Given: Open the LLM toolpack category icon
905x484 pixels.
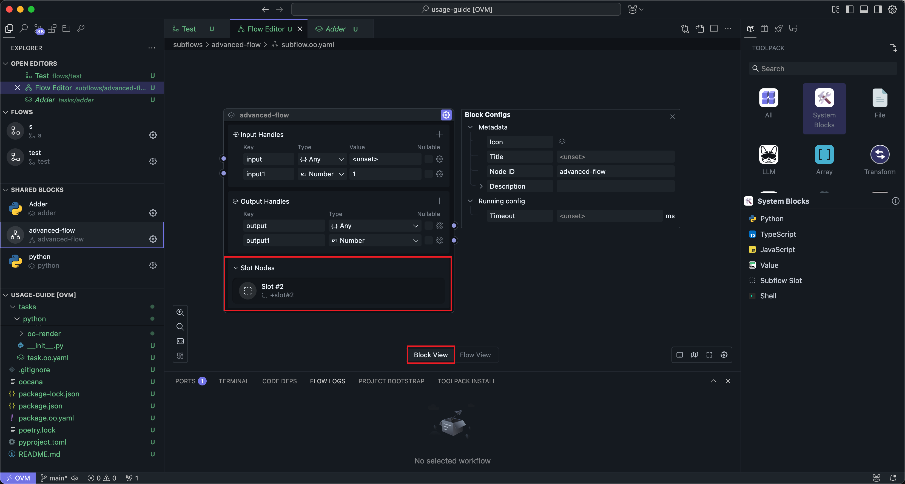Looking at the screenshot, I should 768,154.
